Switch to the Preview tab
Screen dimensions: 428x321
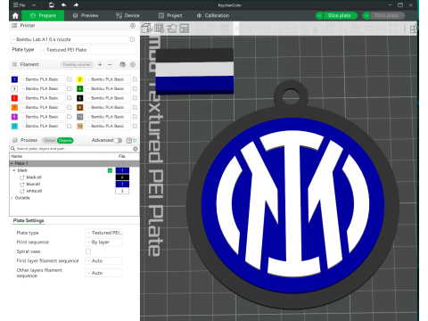(86, 15)
